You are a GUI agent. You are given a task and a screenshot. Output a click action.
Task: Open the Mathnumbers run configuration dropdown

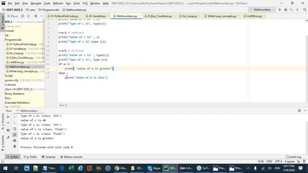click(262, 10)
